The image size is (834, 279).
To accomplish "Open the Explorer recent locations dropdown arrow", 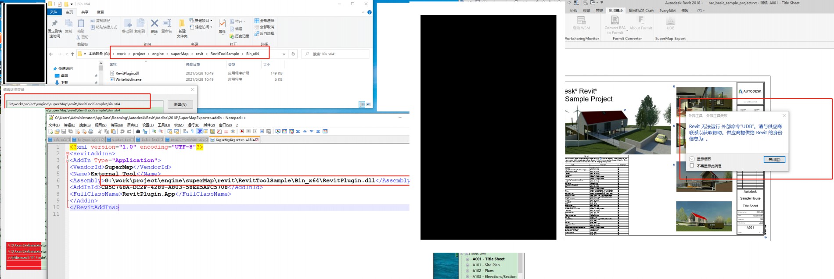I will click(66, 54).
